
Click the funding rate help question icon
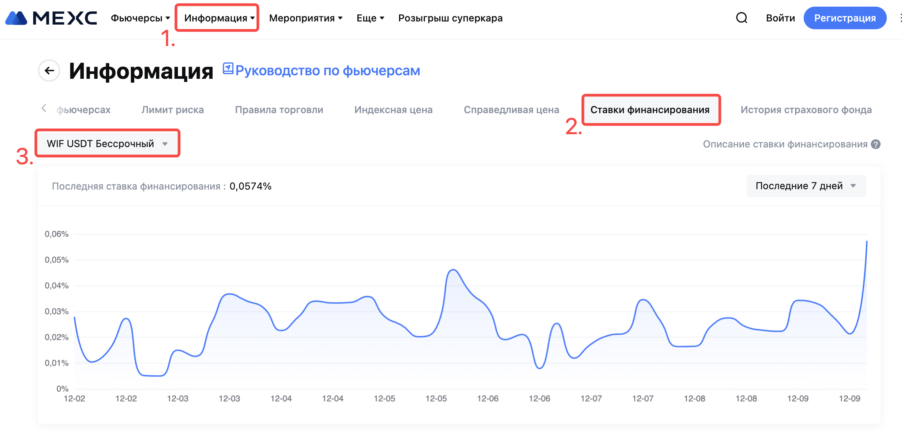[x=876, y=144]
